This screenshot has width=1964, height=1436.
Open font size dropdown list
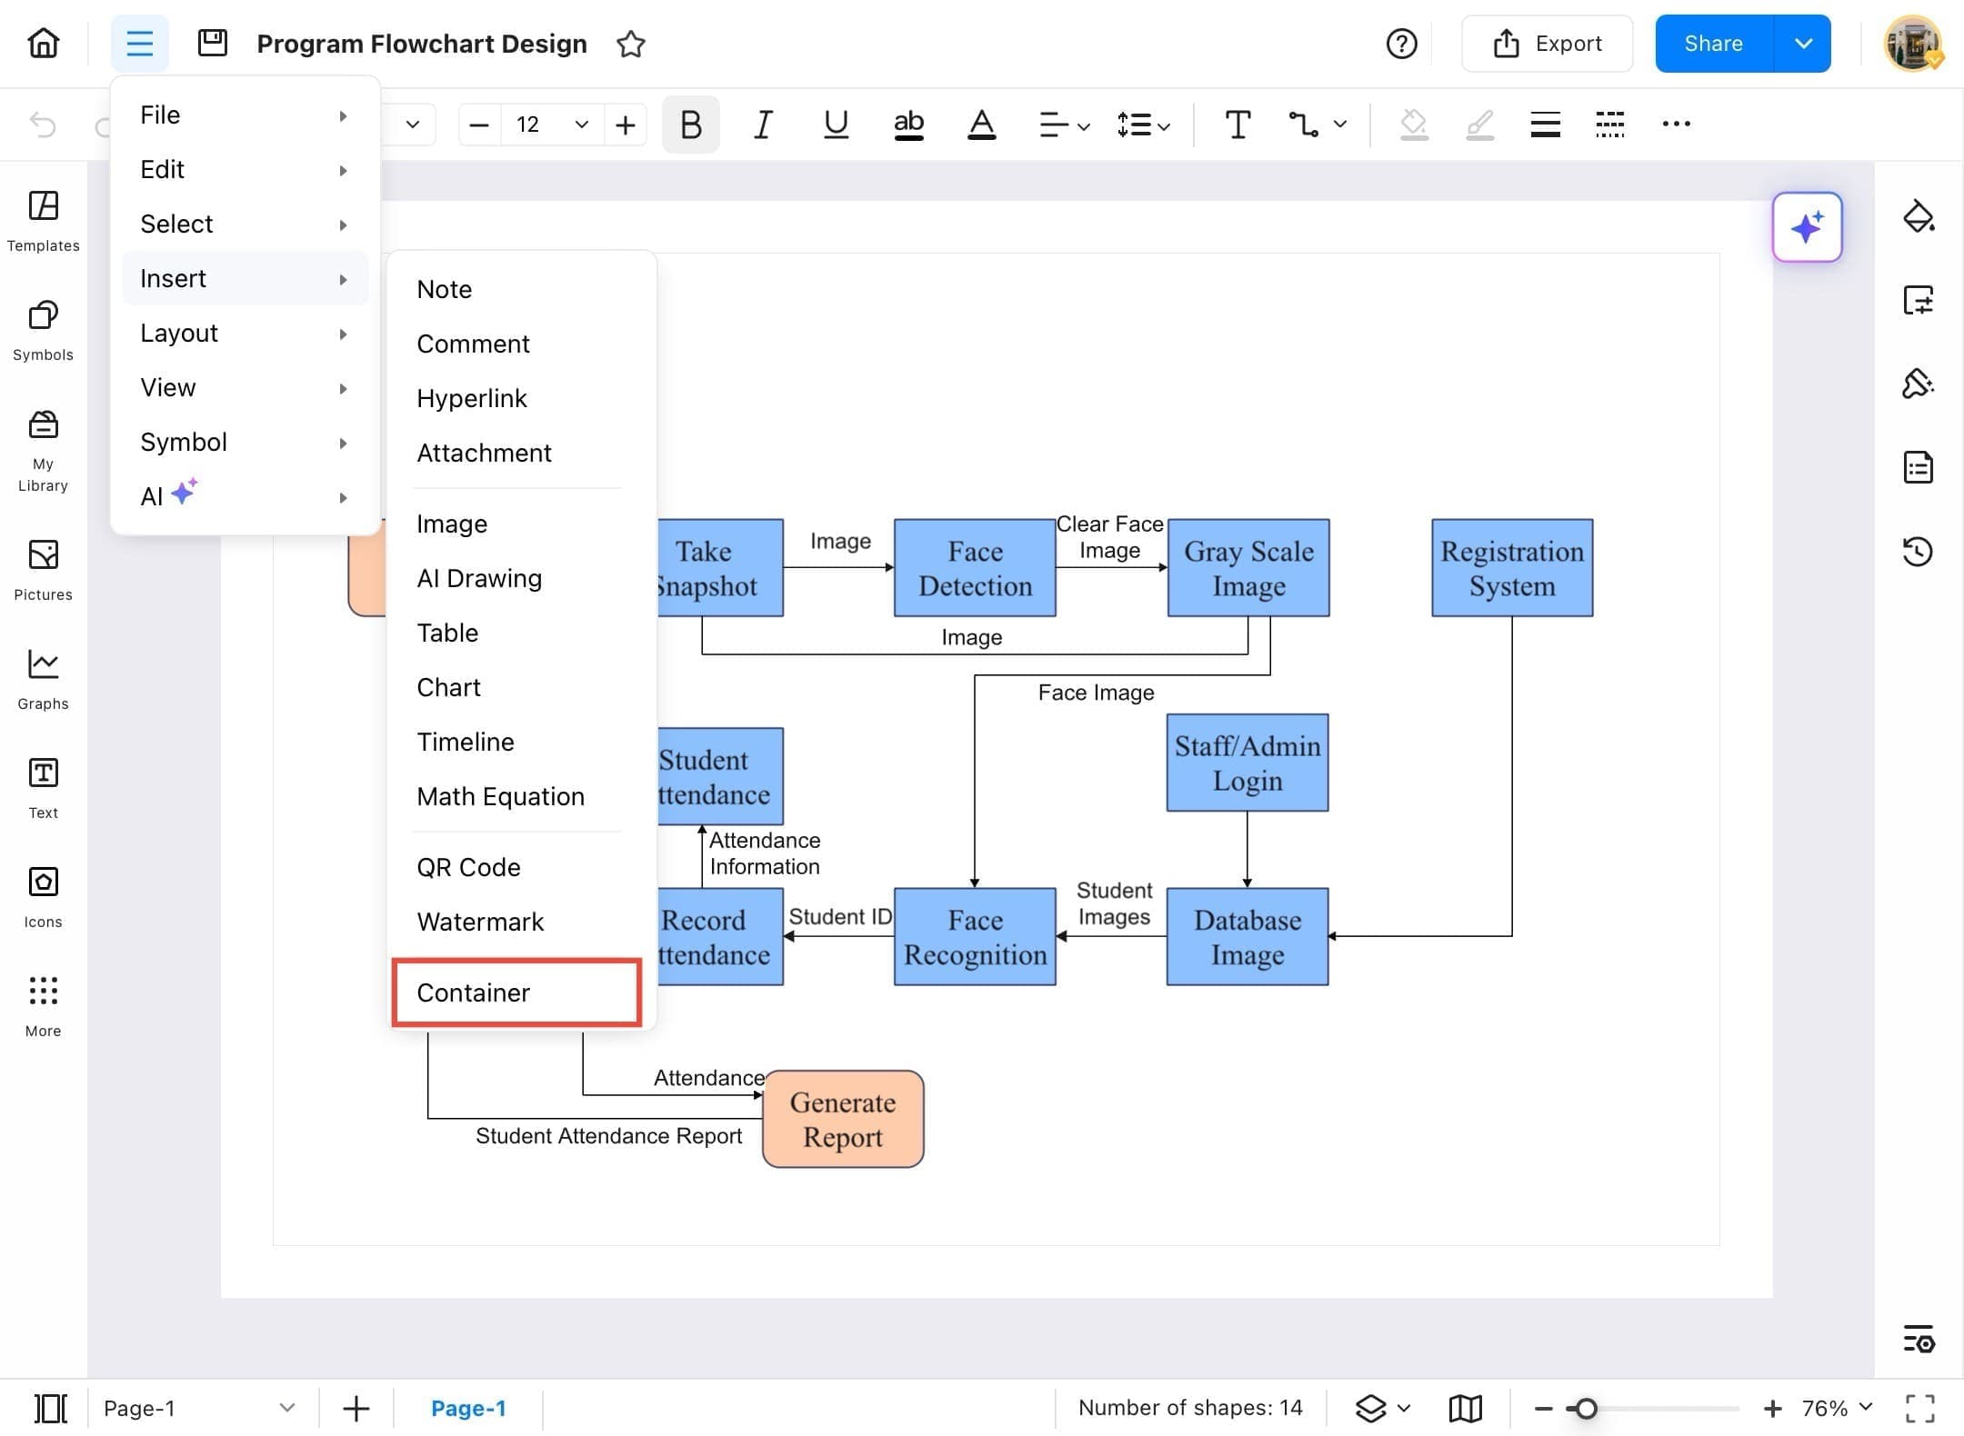tap(581, 125)
